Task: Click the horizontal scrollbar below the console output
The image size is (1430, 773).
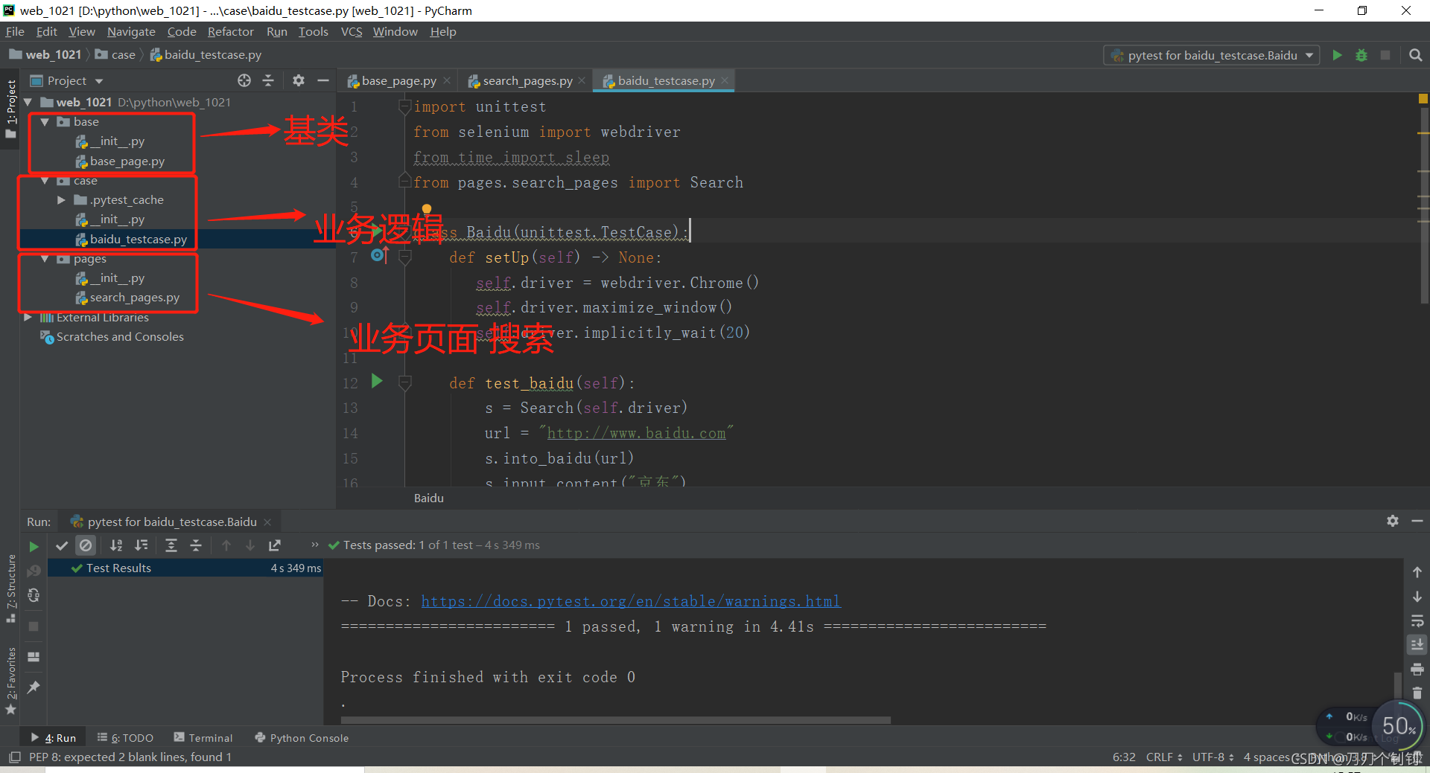Action: pyautogui.click(x=614, y=720)
